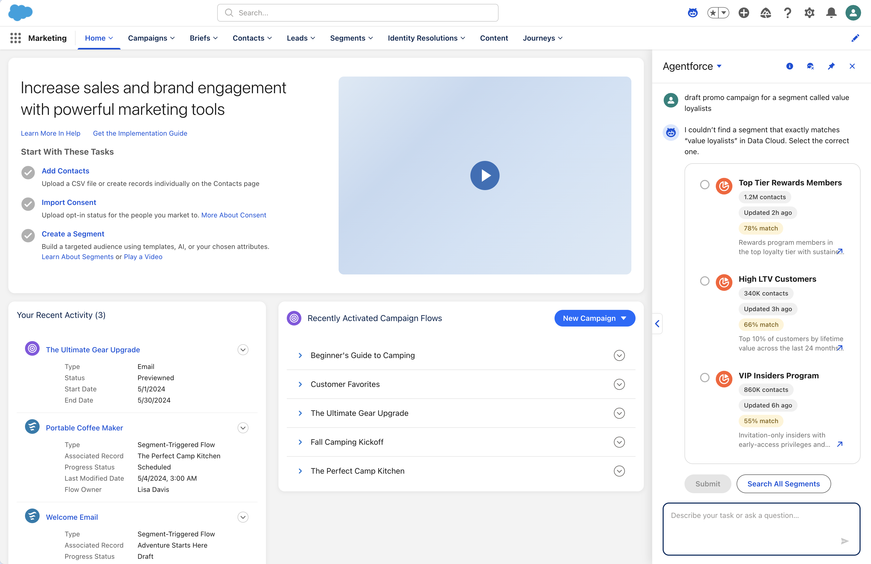Viewport: 871px width, 564px height.
Task: Click the More About Consent link
Action: [233, 215]
